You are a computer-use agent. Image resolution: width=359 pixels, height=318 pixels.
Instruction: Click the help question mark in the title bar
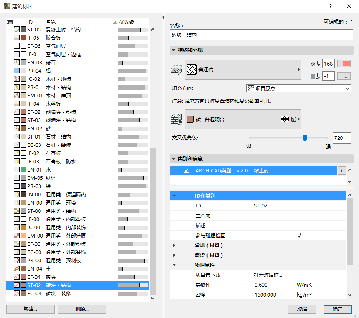331,6
